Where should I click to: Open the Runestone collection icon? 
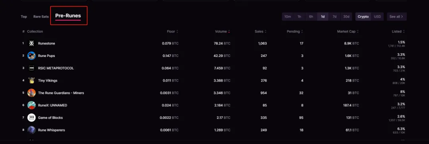[x=31, y=43]
